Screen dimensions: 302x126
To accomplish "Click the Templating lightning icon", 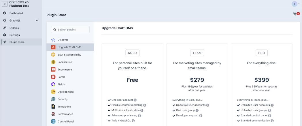I will [53, 107].
